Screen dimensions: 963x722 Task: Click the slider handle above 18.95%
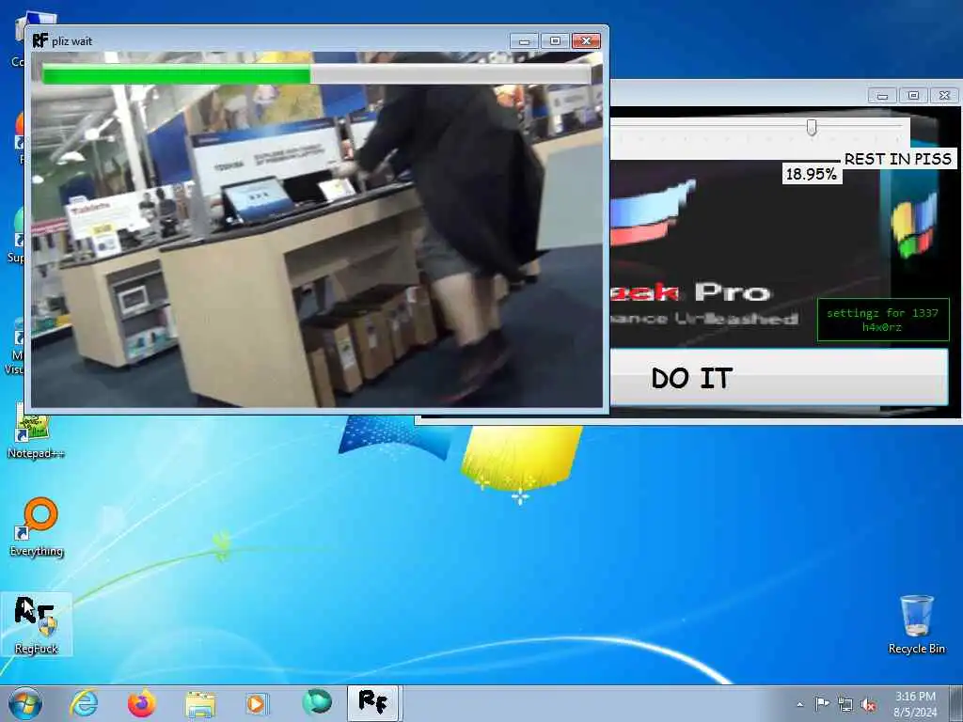(x=812, y=127)
